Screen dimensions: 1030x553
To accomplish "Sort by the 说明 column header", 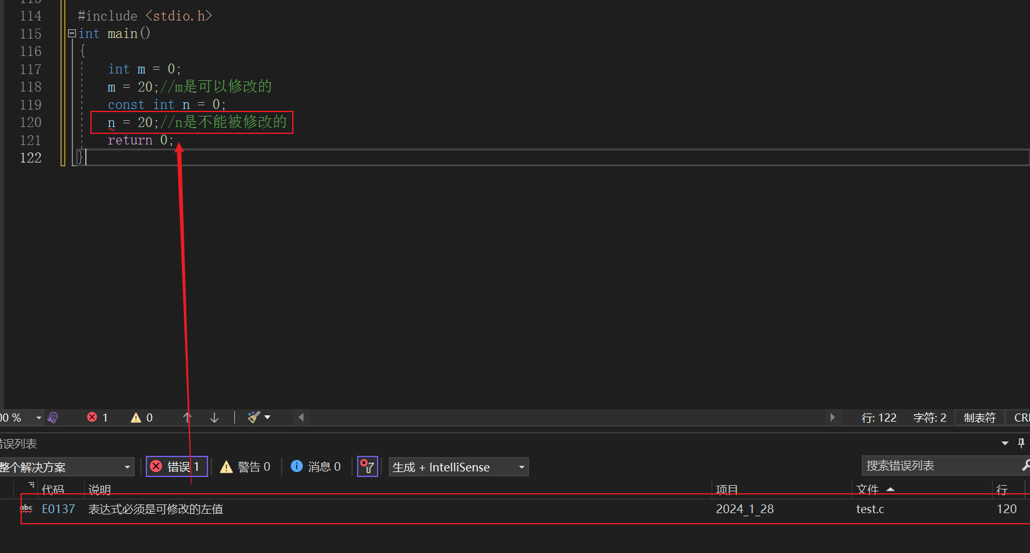I will point(100,489).
